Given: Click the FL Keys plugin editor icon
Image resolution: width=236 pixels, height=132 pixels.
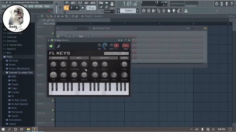Looking at the screenshot, I should pyautogui.click(x=51, y=46).
